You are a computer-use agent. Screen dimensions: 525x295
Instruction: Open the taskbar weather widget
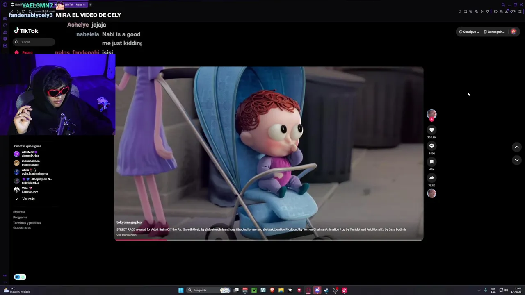pyautogui.click(x=16, y=290)
